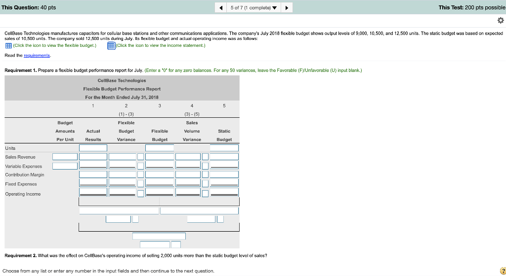The width and height of the screenshot is (506, 276).
Task: Open Sales Revenue flexible budget variance F/U selector
Action: (x=141, y=157)
